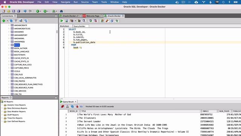
Task: Click the Refresh icon in Connections panel
Action: point(11,21)
